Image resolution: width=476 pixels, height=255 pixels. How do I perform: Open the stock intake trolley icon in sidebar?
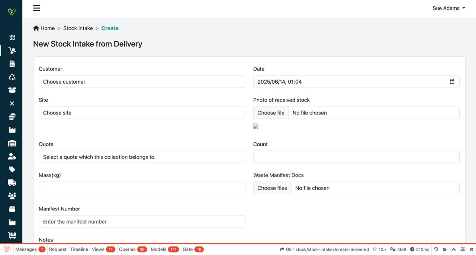click(12, 51)
